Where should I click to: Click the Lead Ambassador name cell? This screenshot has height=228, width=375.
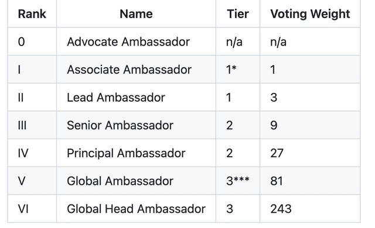point(136,97)
